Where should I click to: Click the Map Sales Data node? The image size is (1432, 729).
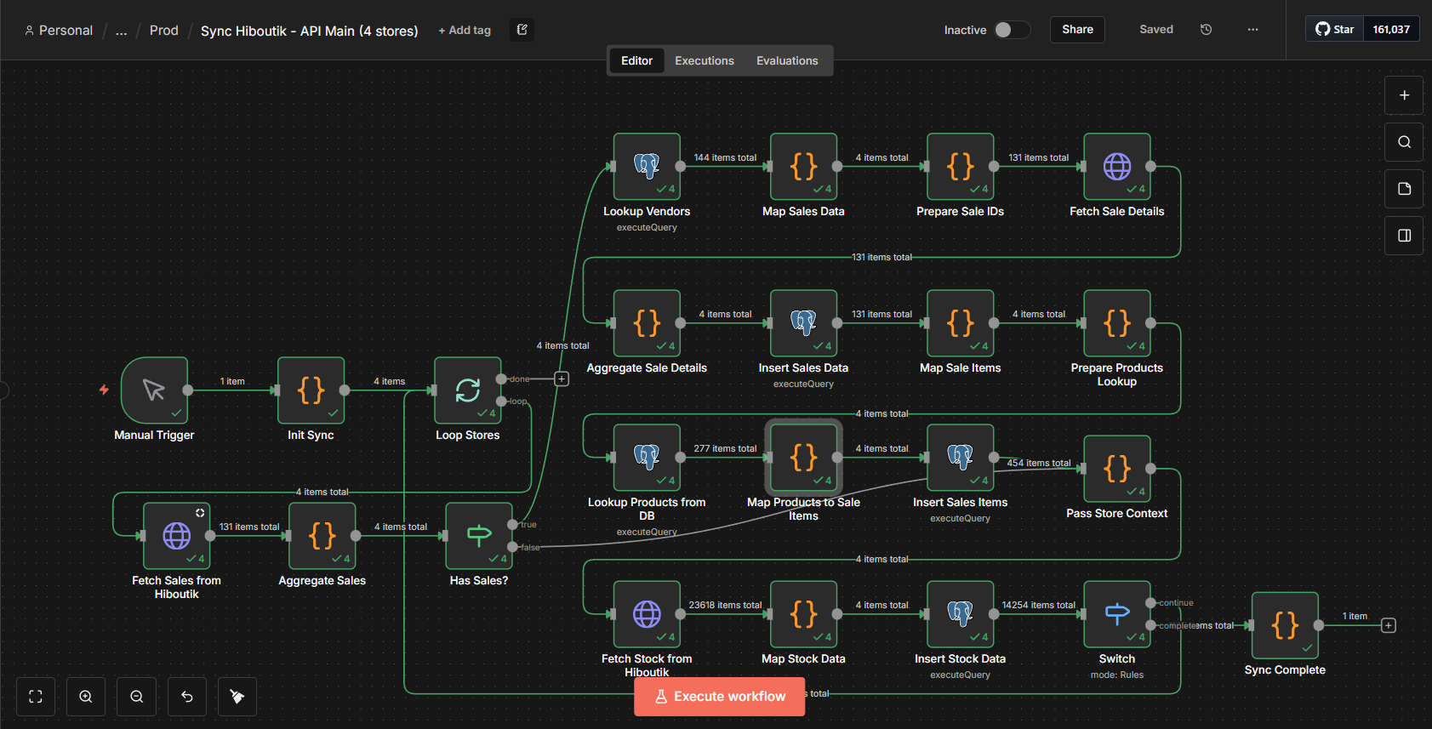click(x=803, y=167)
